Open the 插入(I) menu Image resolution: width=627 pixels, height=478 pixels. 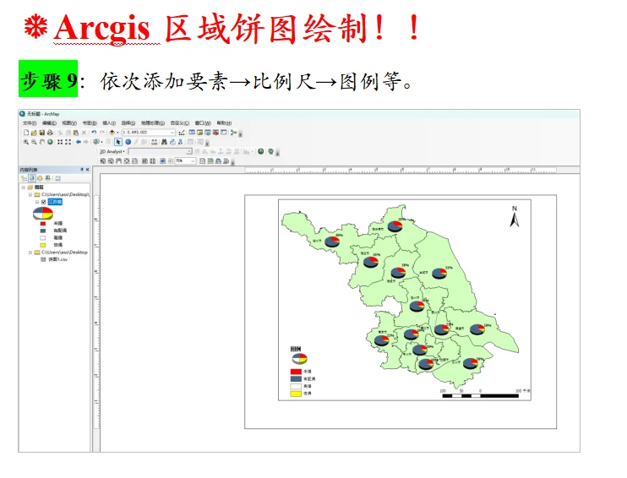coord(109,123)
